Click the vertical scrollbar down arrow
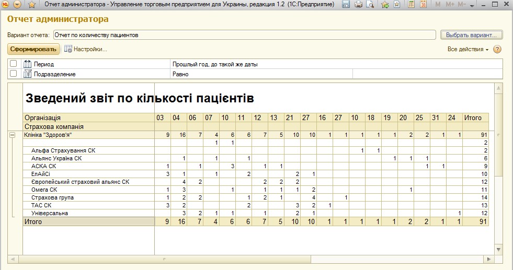 pos(498,250)
